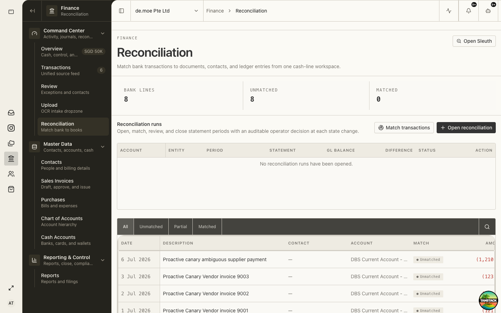Open Transactions unified source feed
Screen dimensions: 501x313
[x=73, y=70]
